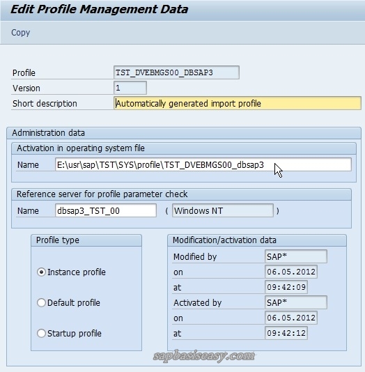Click the Windows NT operating system field
365x372 pixels.
(x=223, y=210)
